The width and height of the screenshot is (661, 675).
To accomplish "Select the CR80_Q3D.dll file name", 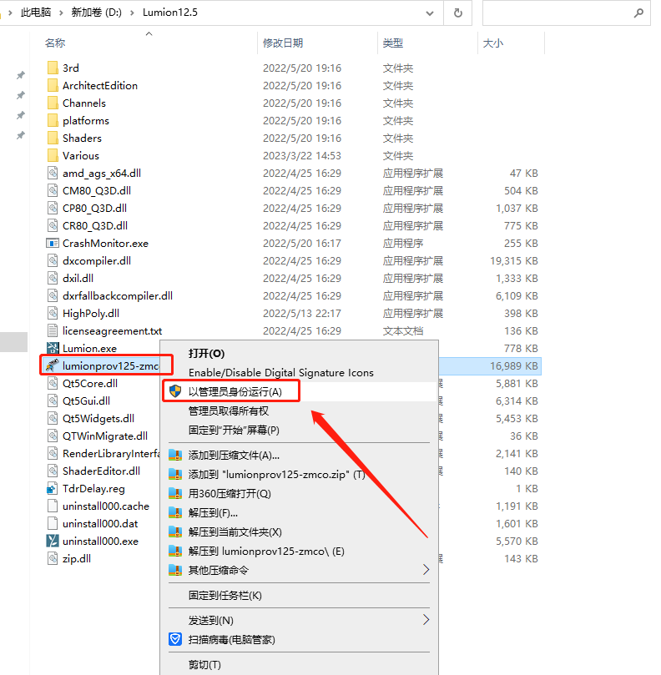I will 95,225.
